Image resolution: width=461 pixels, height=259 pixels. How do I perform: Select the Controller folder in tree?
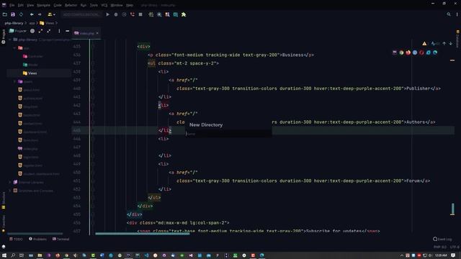click(x=33, y=56)
